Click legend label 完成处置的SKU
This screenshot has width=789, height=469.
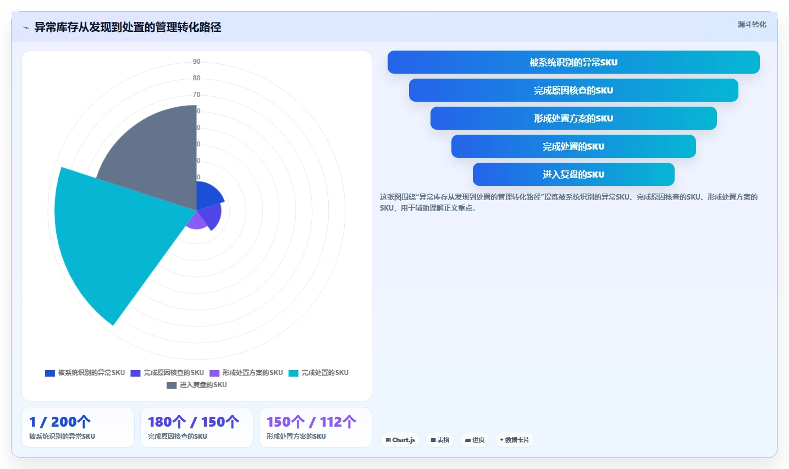(x=325, y=373)
